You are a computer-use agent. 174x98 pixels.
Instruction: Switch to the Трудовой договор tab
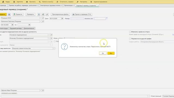click(x=16, y=28)
